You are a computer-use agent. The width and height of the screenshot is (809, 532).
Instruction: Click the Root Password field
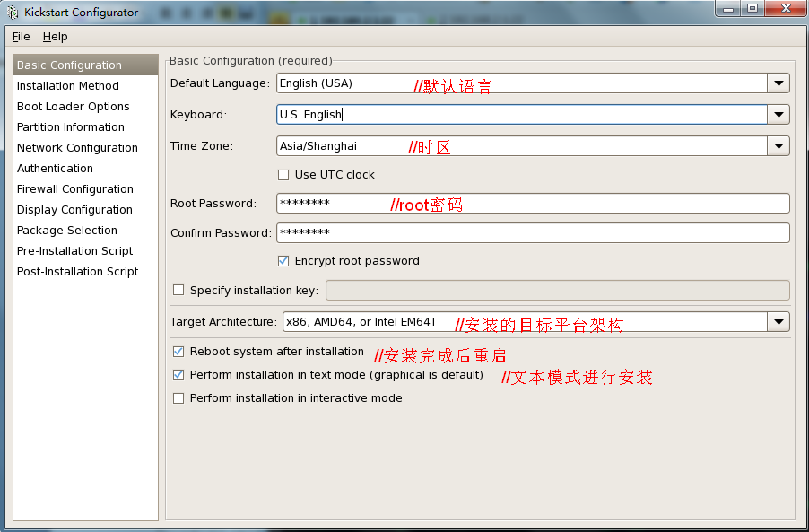coord(533,204)
